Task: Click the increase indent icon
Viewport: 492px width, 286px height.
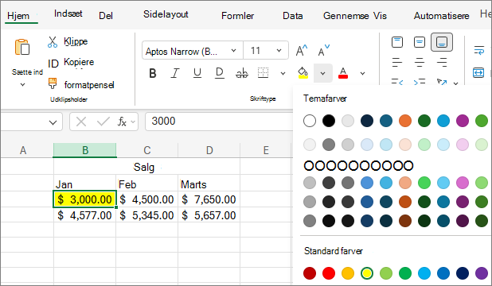Action: click(420, 82)
